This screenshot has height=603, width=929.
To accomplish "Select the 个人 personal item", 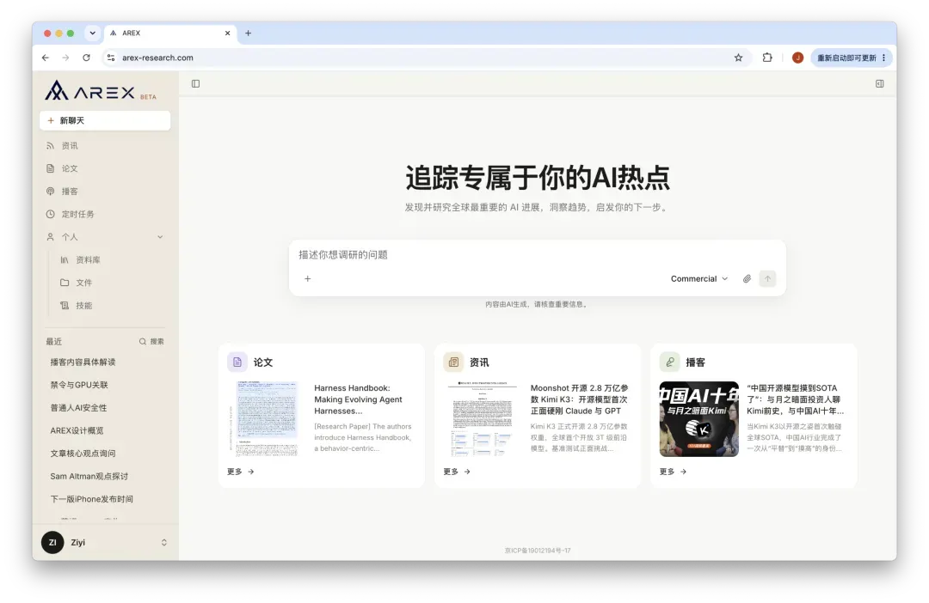I will click(x=70, y=237).
